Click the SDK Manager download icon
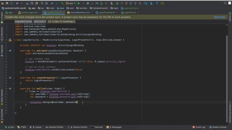232x130 pixels. (x=151, y=3)
